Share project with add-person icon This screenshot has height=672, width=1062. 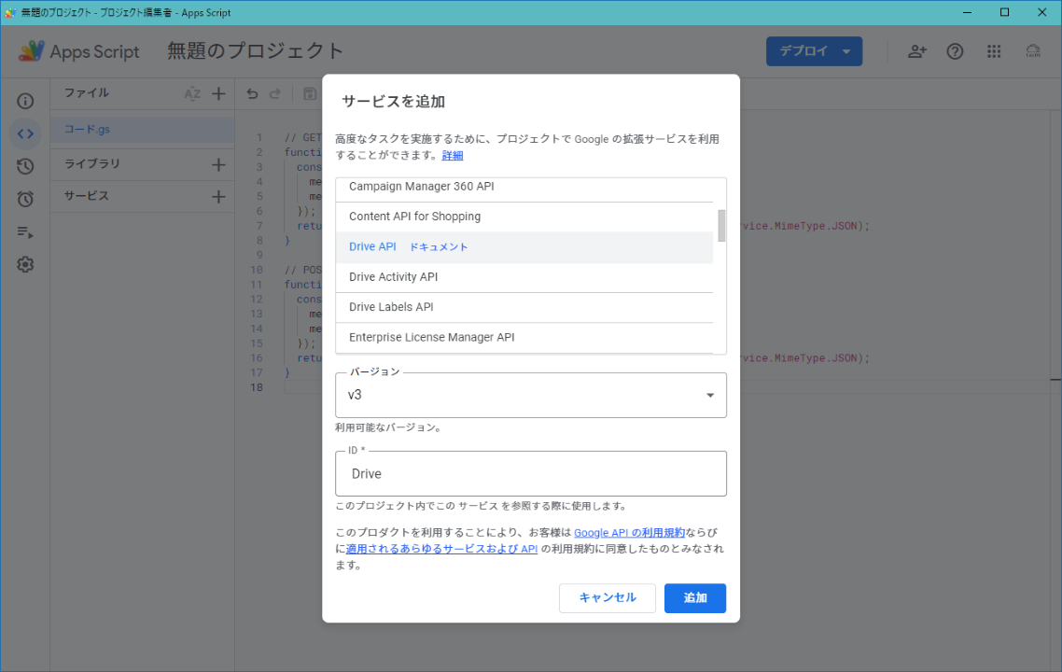point(917,51)
